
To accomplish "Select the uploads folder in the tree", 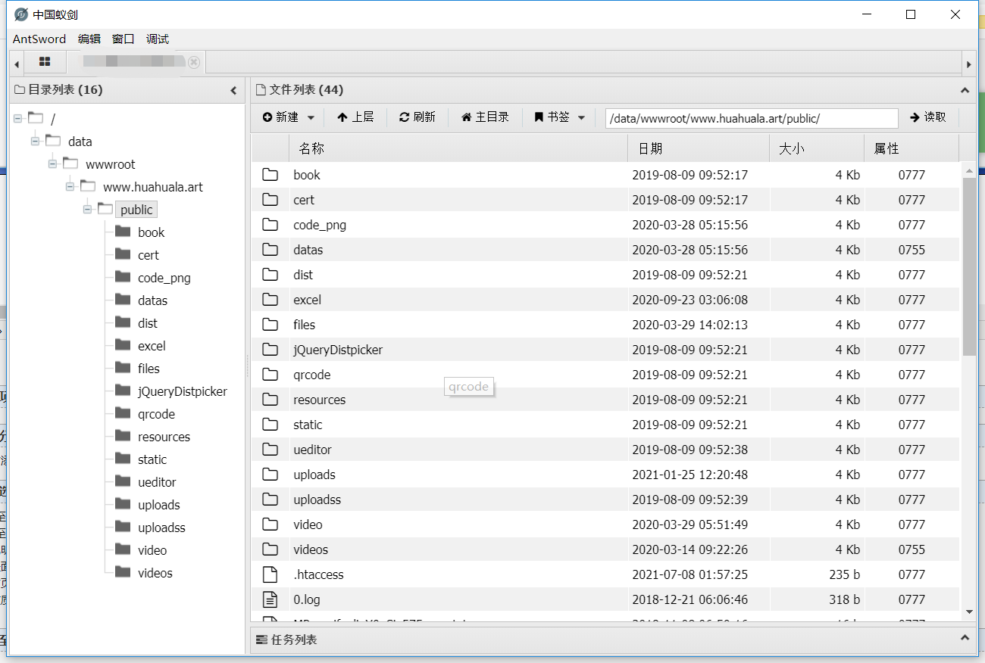I will pos(159,505).
